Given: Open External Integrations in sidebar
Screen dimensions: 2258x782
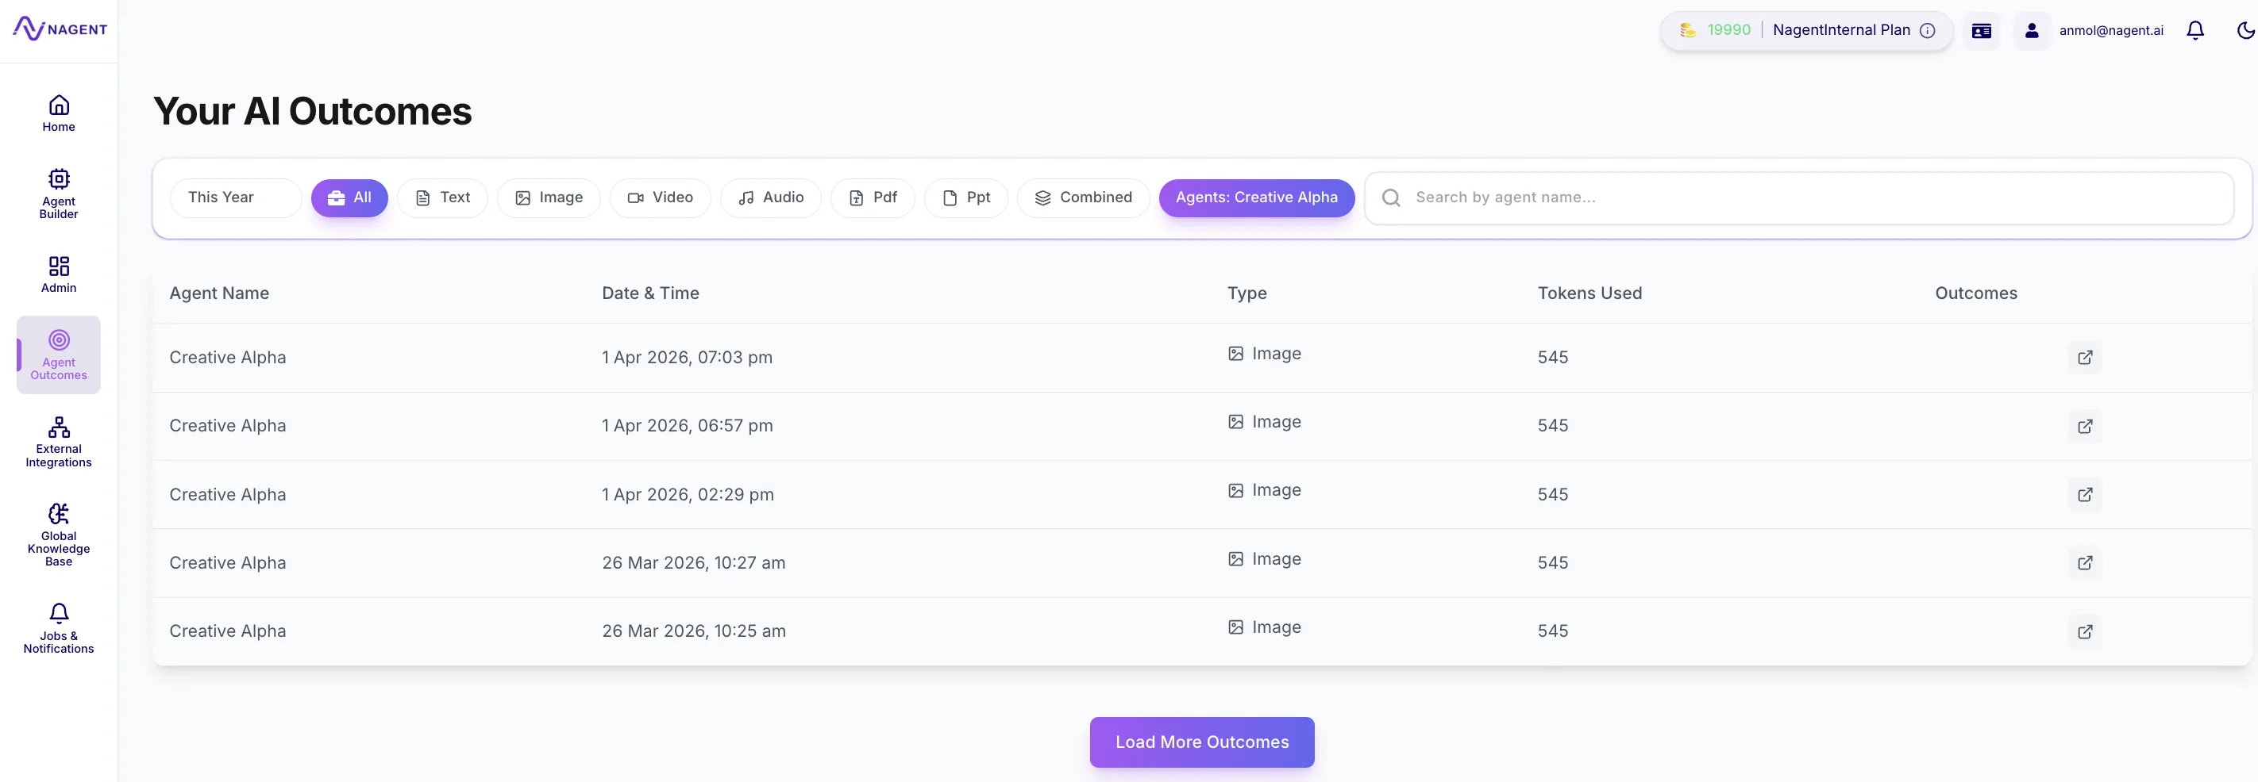Looking at the screenshot, I should tap(59, 441).
